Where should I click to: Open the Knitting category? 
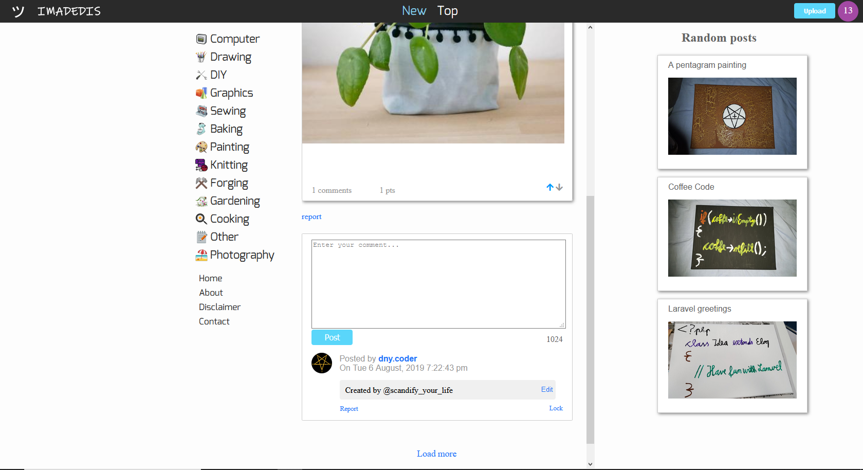pyautogui.click(x=229, y=165)
